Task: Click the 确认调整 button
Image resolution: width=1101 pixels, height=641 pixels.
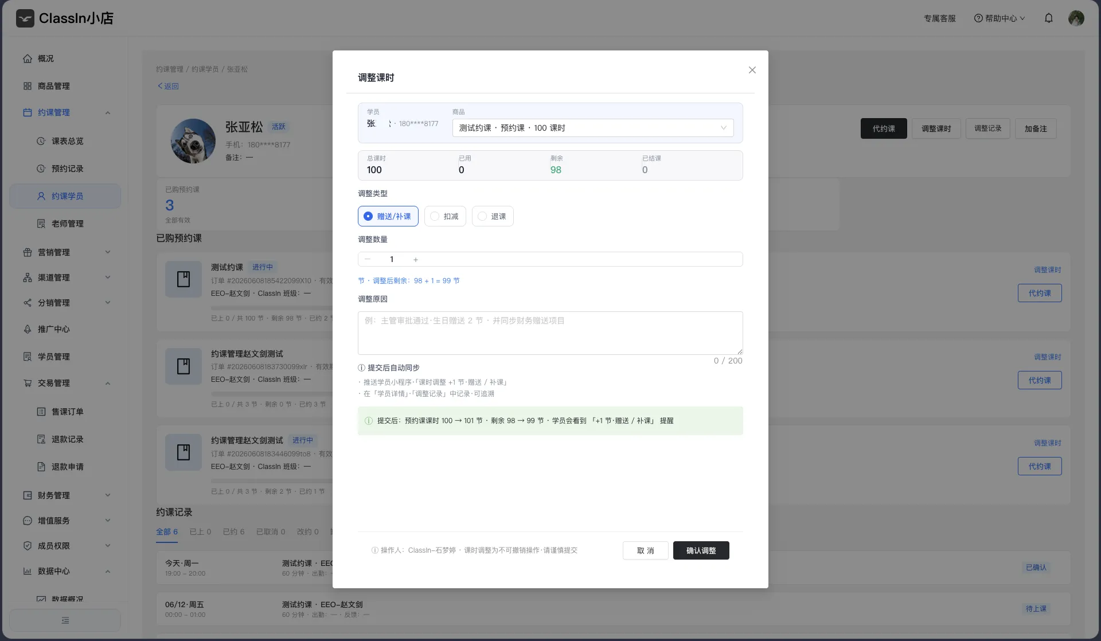Action: coord(701,550)
